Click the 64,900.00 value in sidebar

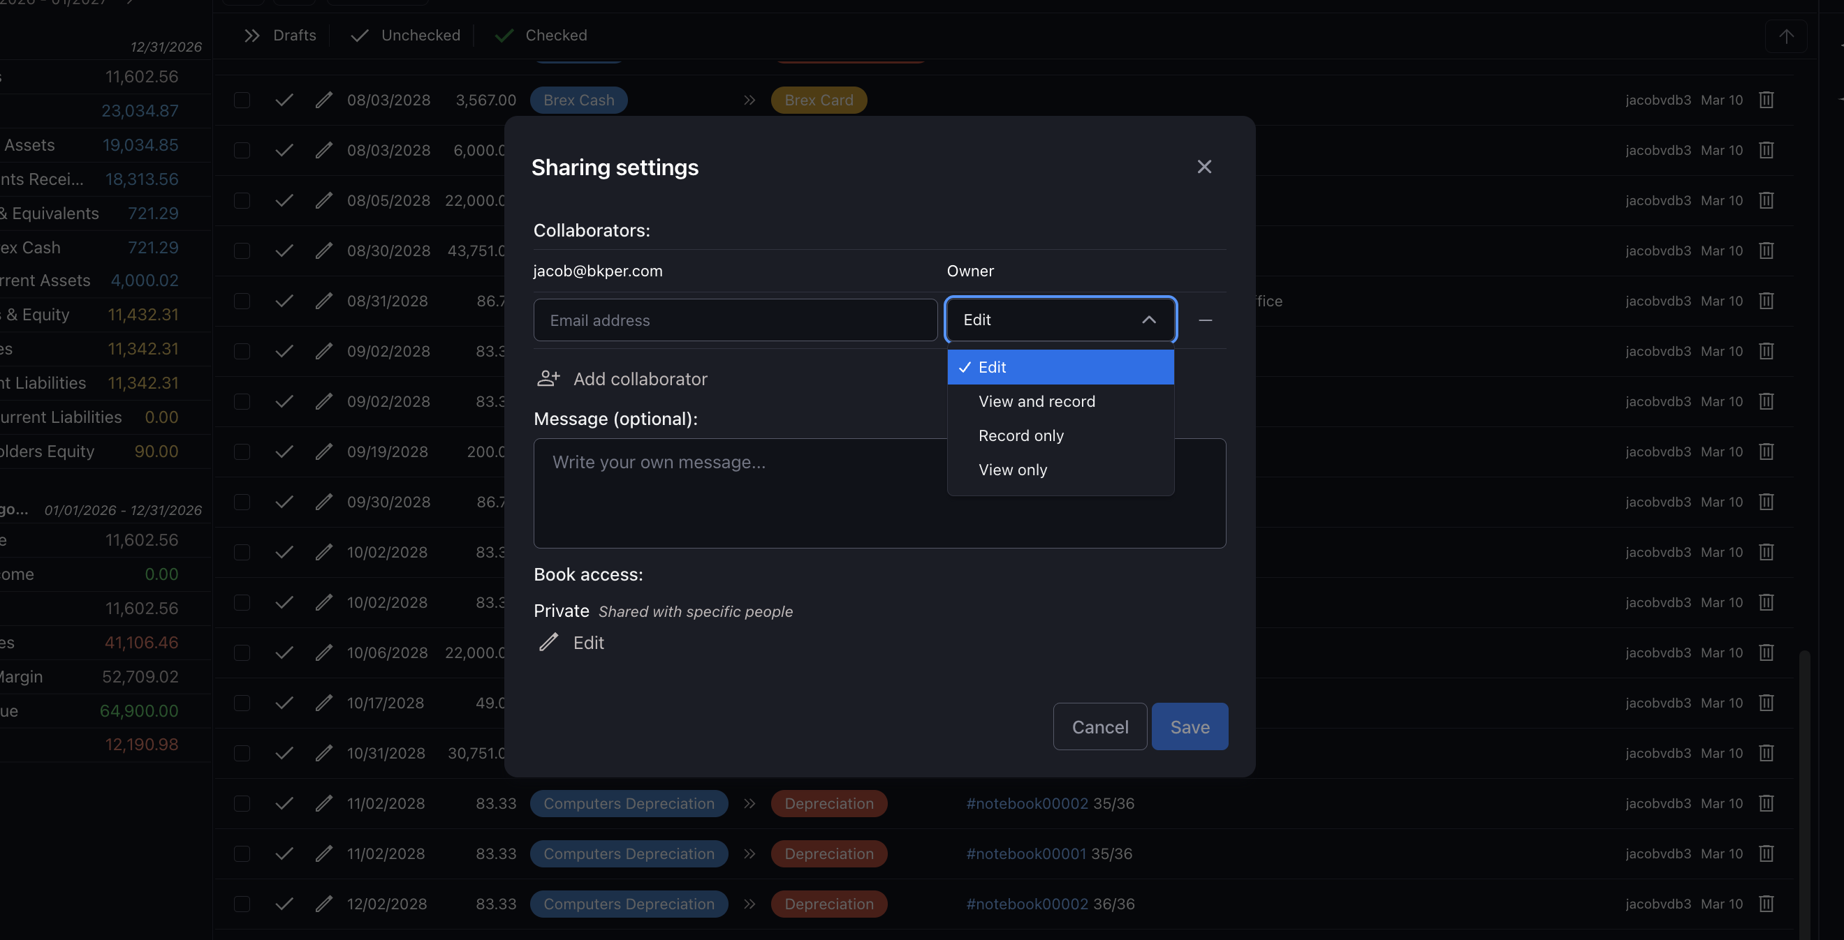coord(139,711)
